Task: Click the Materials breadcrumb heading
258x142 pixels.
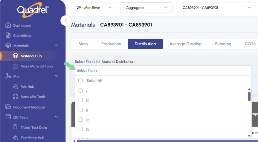Action: click(x=83, y=25)
